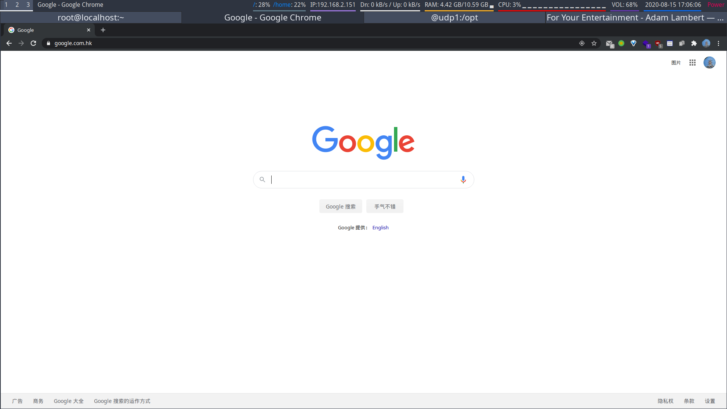Open the Extensions puzzle-piece menu
Viewport: 727px width, 409px height.
(694, 43)
